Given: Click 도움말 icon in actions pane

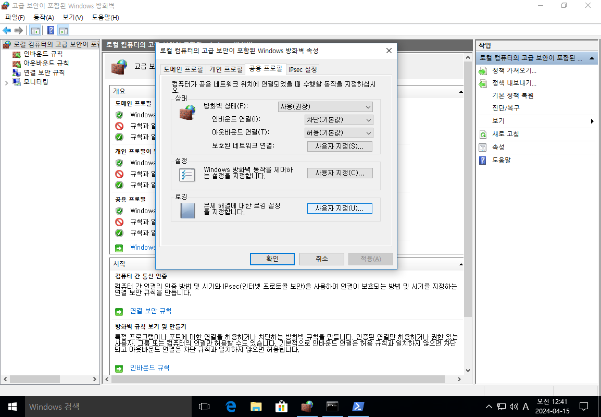Looking at the screenshot, I should pos(483,161).
